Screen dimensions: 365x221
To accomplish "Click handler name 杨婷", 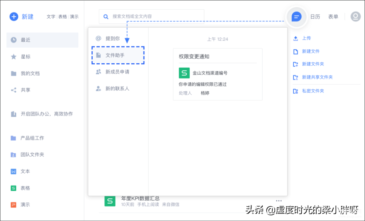I will click(x=205, y=93).
